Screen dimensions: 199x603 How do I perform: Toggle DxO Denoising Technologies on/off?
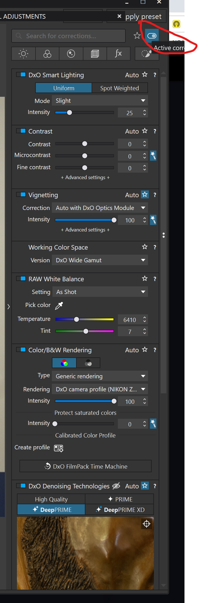[21, 486]
